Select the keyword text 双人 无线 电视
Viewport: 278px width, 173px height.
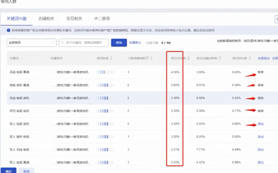19,149
